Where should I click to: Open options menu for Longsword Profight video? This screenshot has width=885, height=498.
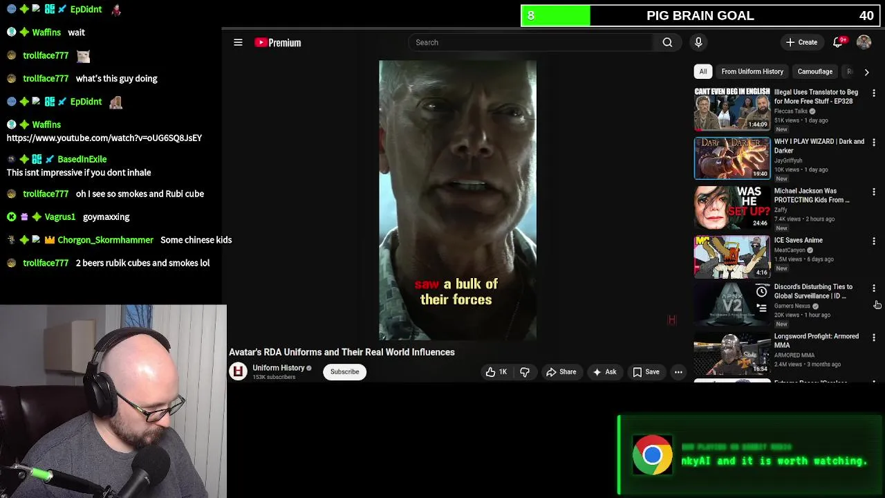point(874,338)
